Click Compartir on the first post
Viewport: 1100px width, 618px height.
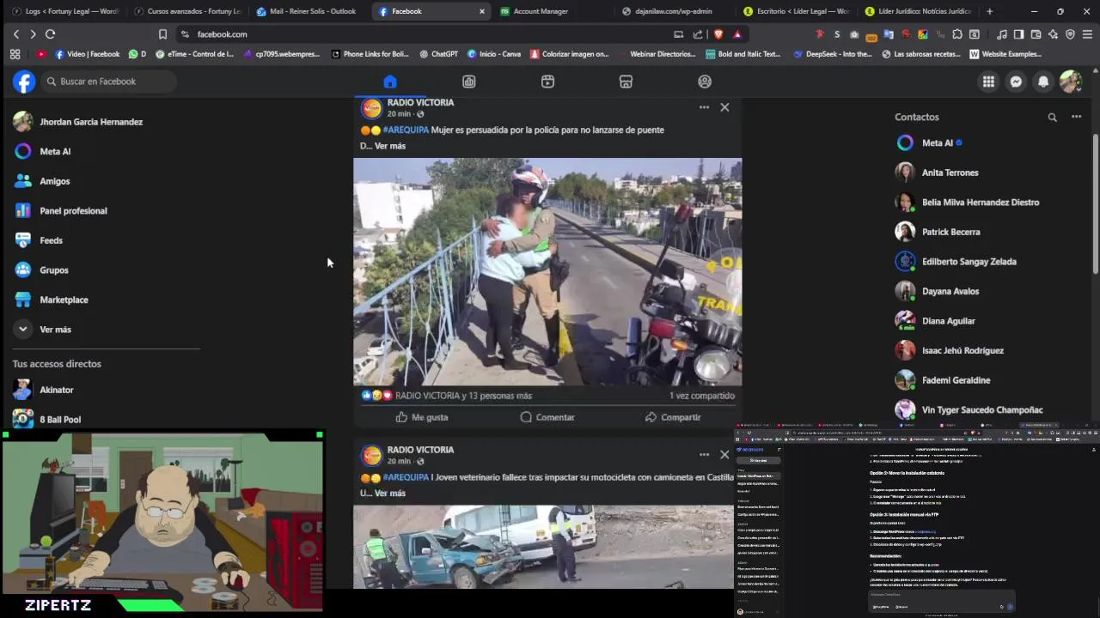point(673,417)
